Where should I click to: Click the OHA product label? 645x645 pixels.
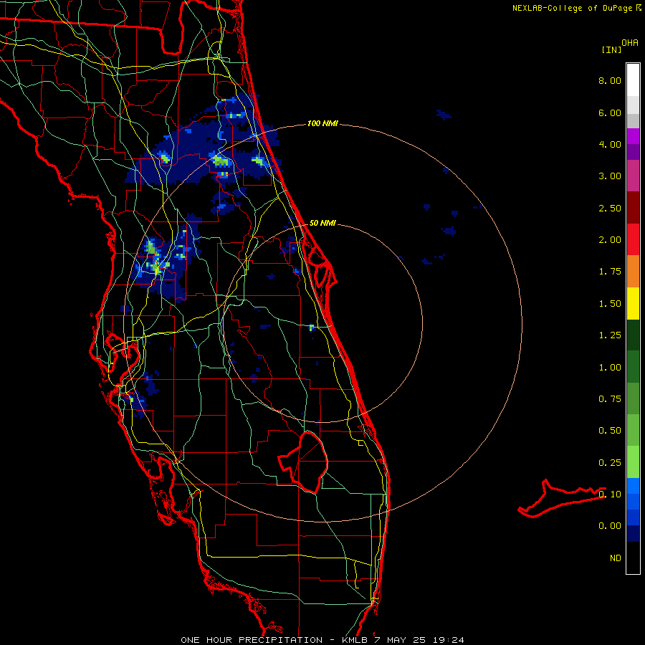click(630, 43)
